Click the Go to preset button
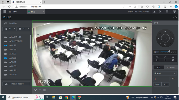Viewport: 179px width, 100px height. click(x=157, y=84)
